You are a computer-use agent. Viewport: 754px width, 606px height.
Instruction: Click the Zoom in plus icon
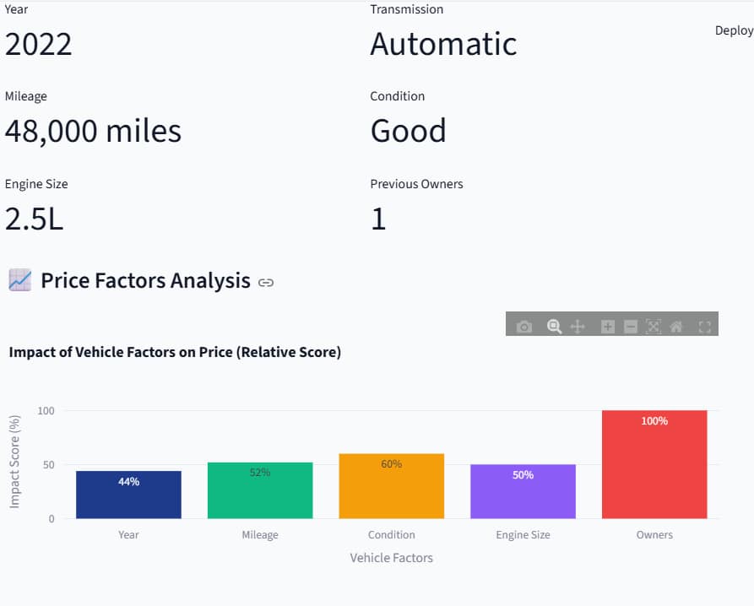(607, 326)
